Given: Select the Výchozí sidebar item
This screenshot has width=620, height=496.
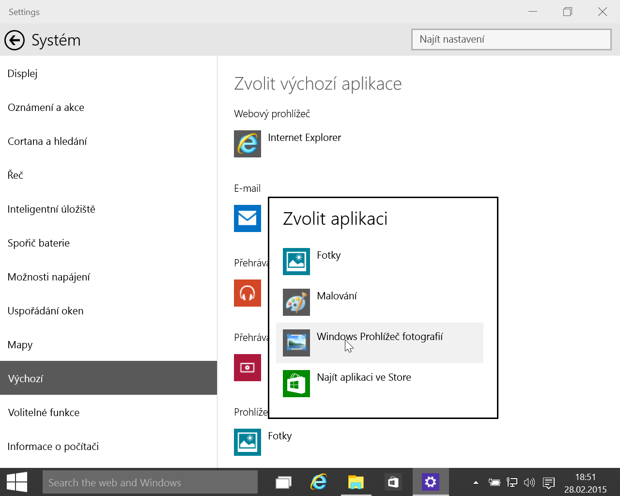Looking at the screenshot, I should click(108, 378).
